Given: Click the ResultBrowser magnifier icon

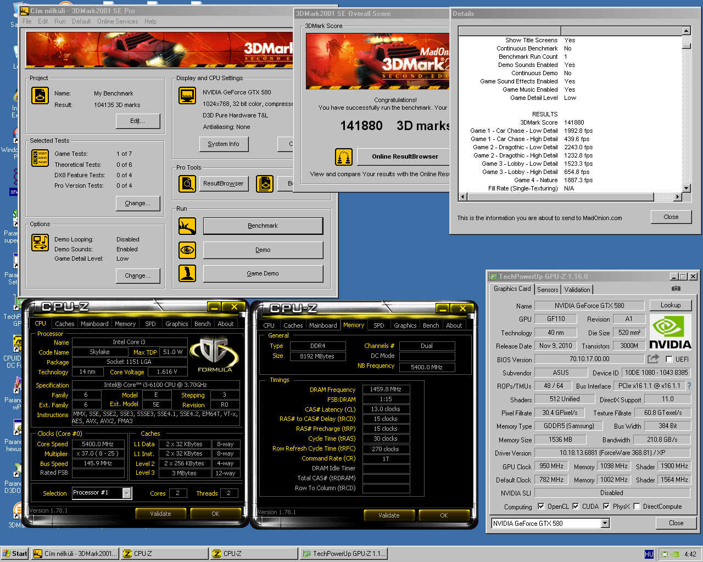Looking at the screenshot, I should pyautogui.click(x=187, y=183).
